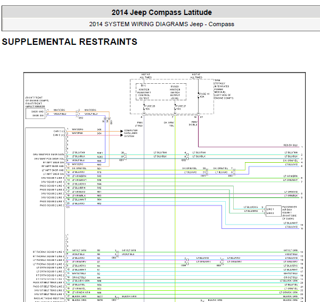Click the Fuse 27 10A symbol

point(175,108)
